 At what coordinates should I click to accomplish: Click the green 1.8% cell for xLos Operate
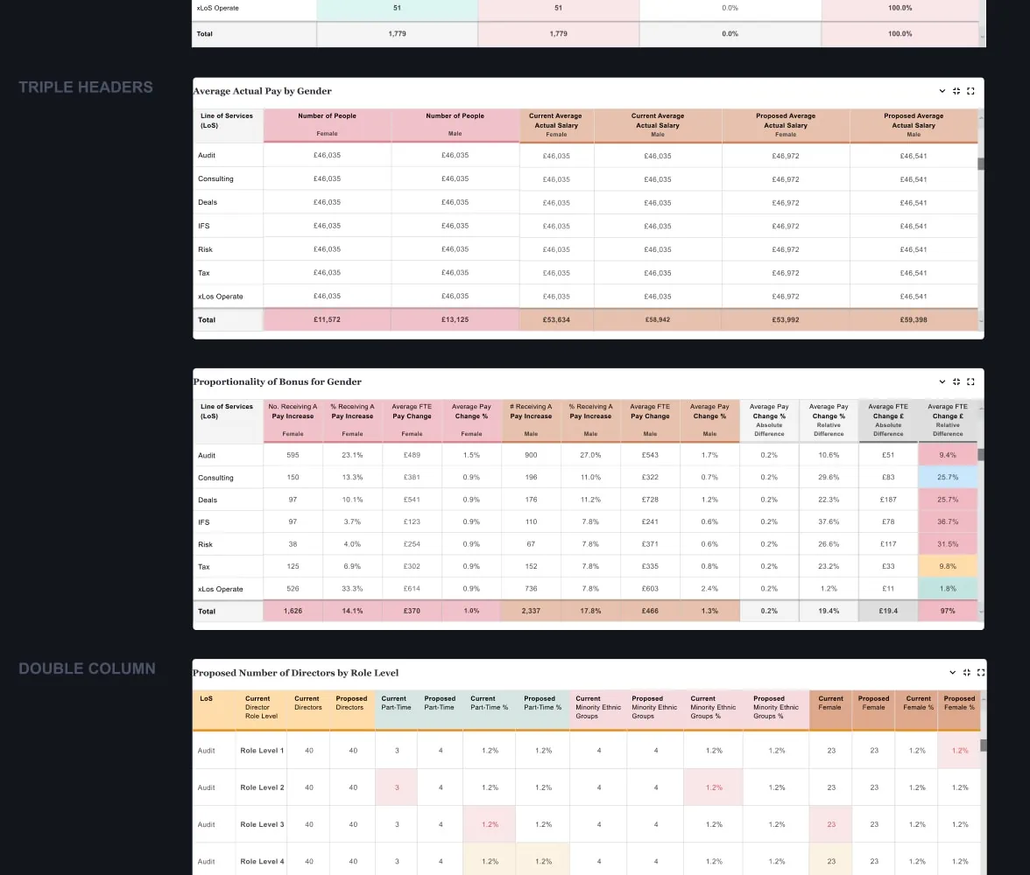(947, 589)
